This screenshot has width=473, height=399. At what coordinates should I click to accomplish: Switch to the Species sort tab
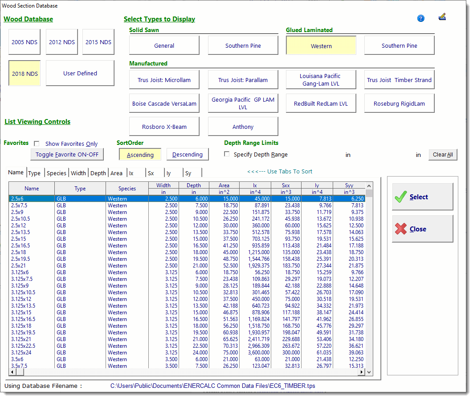tap(57, 173)
